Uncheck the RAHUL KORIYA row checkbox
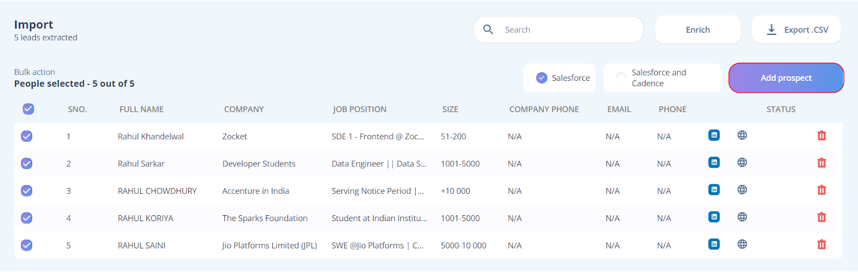This screenshot has height=272, width=858. coord(26,218)
